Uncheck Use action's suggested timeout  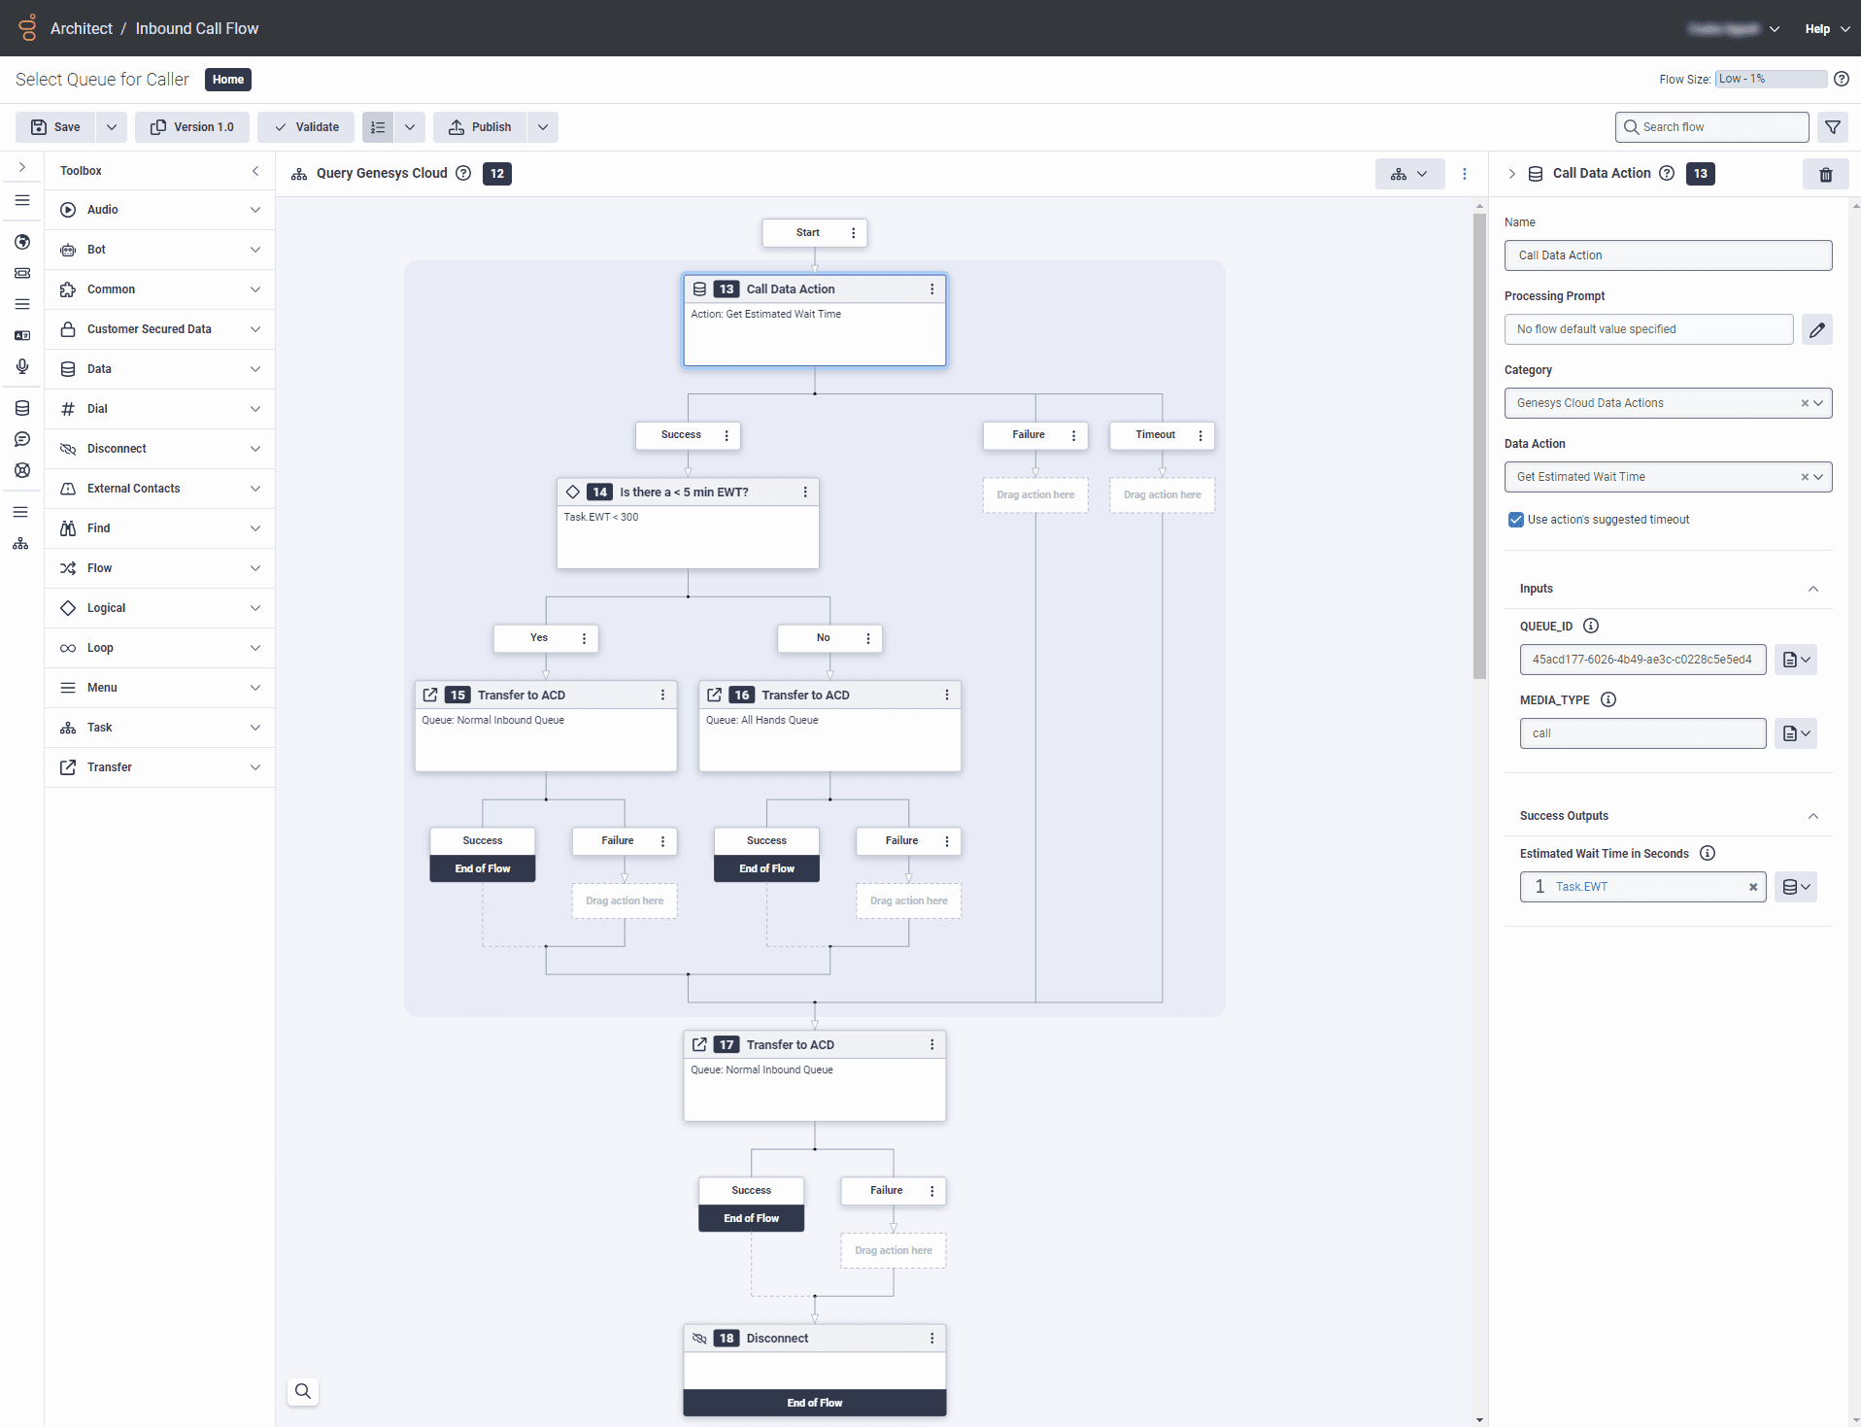1515,519
